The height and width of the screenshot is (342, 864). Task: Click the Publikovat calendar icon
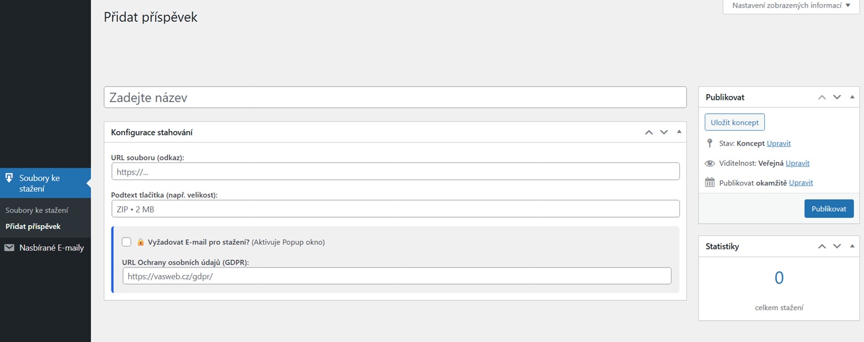point(710,183)
